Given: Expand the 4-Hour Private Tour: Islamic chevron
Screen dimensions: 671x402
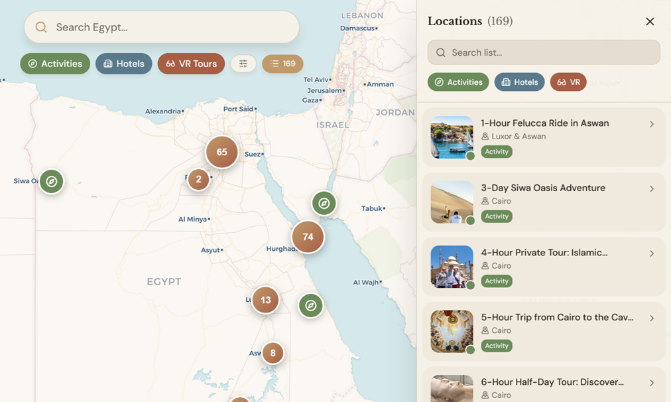Looking at the screenshot, I should (x=652, y=253).
